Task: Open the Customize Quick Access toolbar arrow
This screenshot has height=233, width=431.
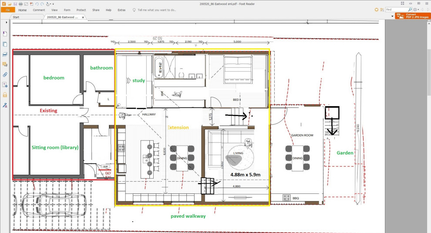Action: tap(53, 4)
